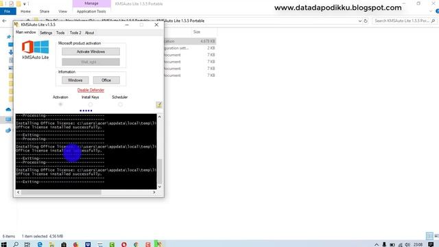Click log horizontal scroll left arrow

coord(19,192)
